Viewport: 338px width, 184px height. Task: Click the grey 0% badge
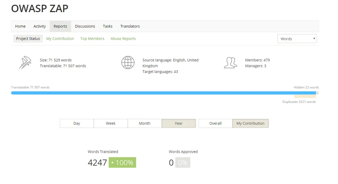[x=183, y=162]
